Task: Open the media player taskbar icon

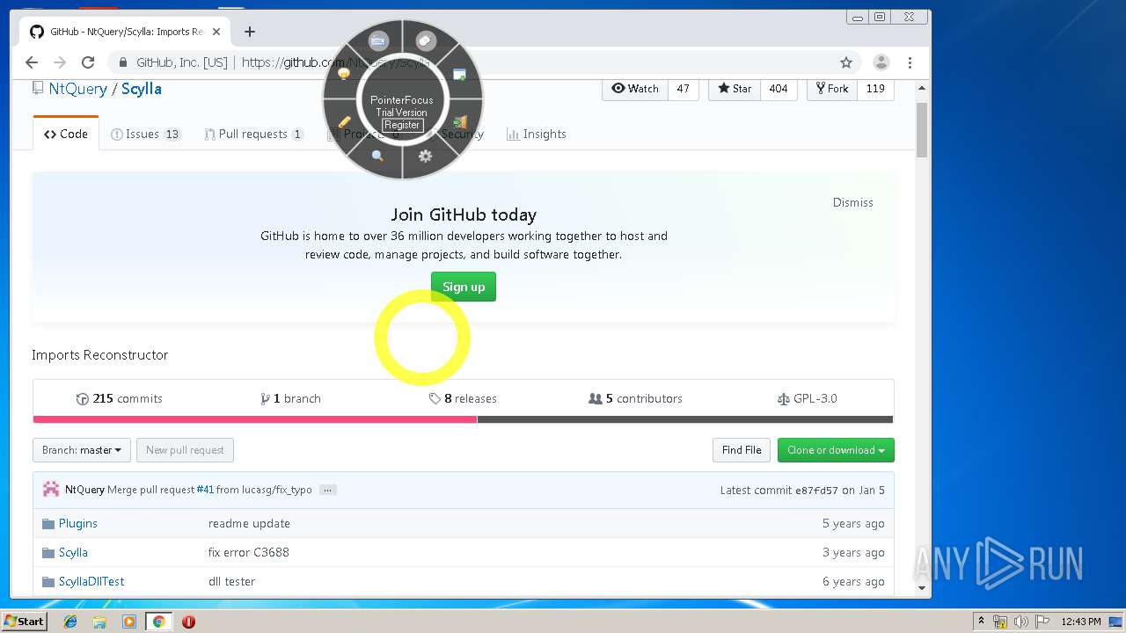Action: [129, 622]
